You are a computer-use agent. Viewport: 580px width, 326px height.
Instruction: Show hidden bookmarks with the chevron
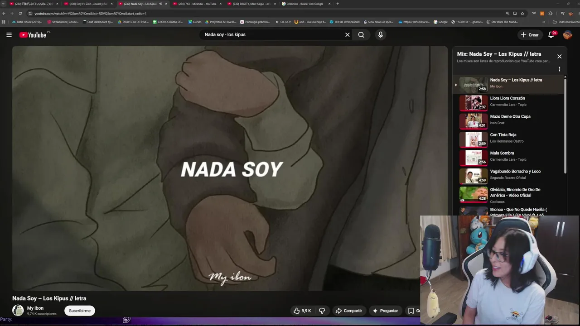[x=544, y=22]
